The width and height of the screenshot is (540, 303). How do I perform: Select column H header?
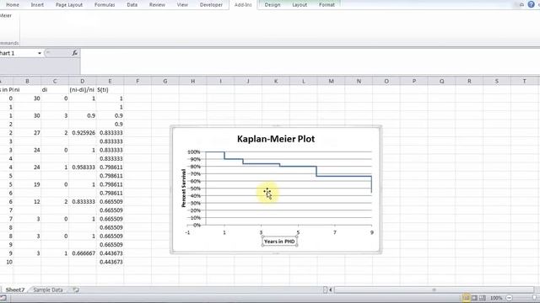click(193, 81)
